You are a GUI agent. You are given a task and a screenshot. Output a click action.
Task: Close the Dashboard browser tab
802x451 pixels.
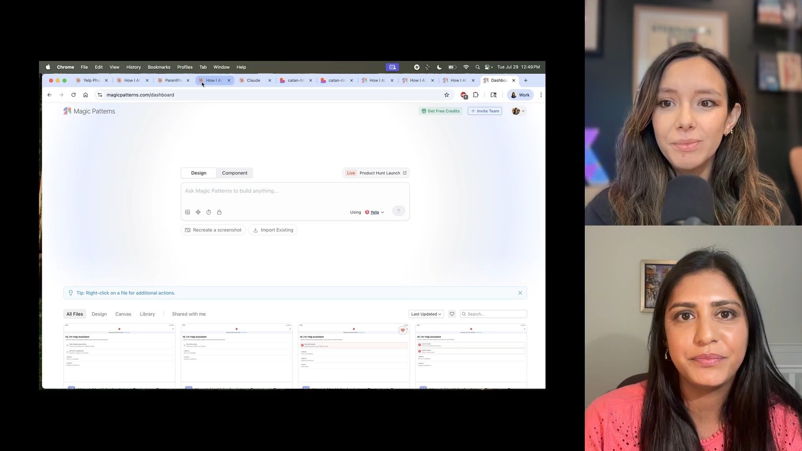coord(514,80)
